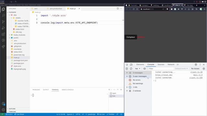
Task: Click the DevTools inspect element icon
Action: click(127, 64)
